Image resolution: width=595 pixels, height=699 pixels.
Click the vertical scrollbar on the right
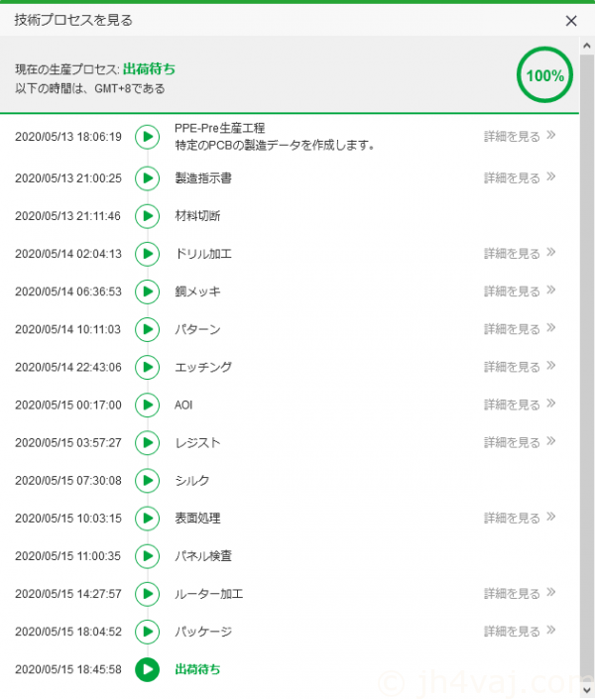(x=586, y=297)
